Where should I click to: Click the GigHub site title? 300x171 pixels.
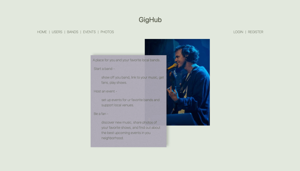click(150, 20)
